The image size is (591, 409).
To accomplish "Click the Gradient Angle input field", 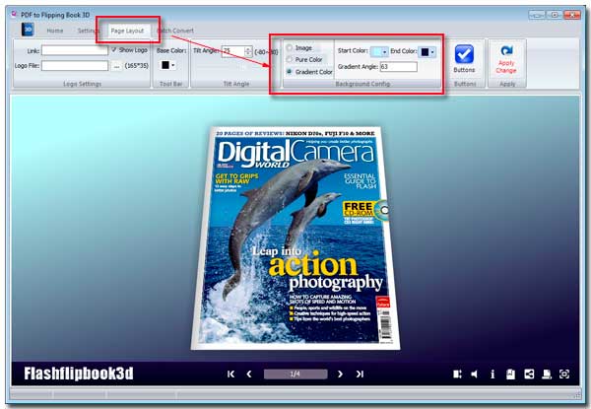I will pyautogui.click(x=398, y=67).
